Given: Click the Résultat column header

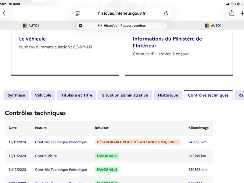Looking at the screenshot, I should coord(102,128).
